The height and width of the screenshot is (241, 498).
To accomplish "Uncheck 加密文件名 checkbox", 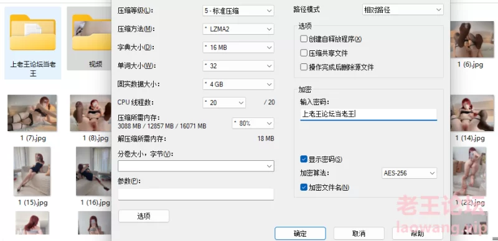I will [304, 188].
